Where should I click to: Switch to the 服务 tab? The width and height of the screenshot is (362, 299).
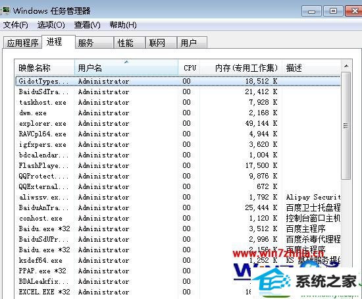(94, 43)
